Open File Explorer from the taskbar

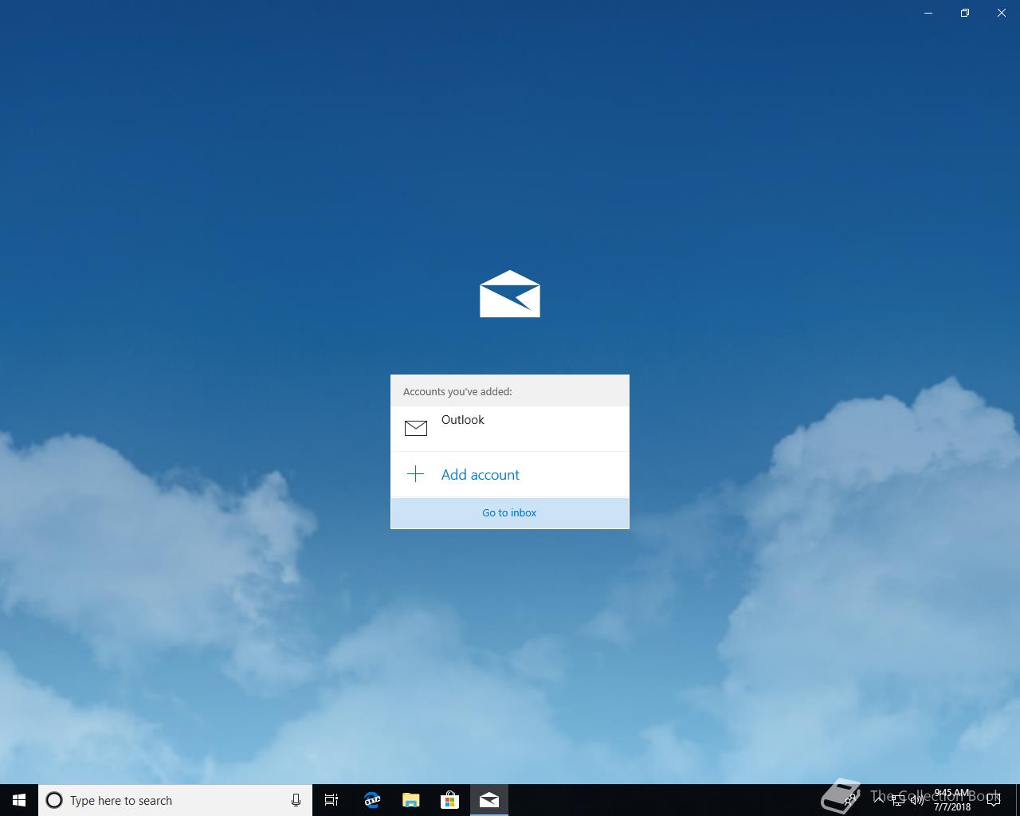pyautogui.click(x=411, y=800)
